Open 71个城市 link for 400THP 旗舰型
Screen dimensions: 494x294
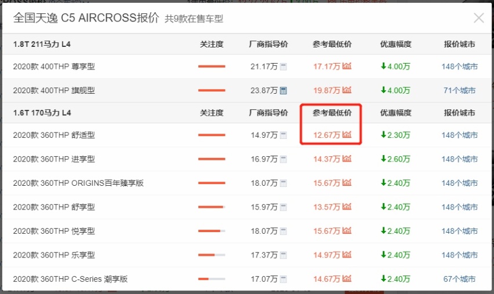pos(459,90)
